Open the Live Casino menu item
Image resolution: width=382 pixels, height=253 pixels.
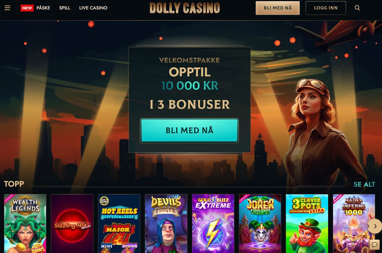[x=93, y=8]
